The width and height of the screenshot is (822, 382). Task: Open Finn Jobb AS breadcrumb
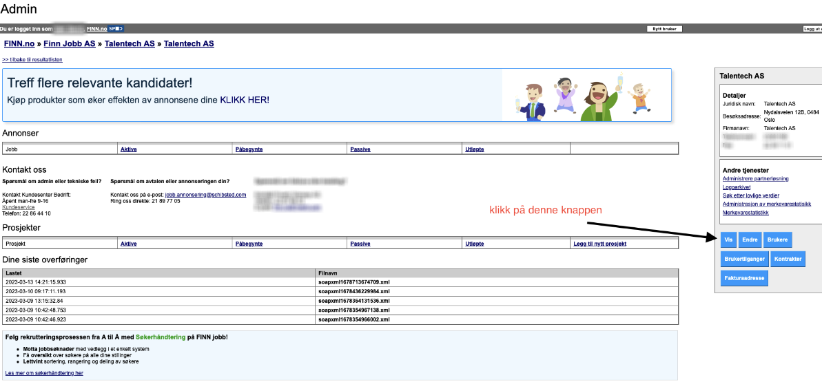coord(70,44)
